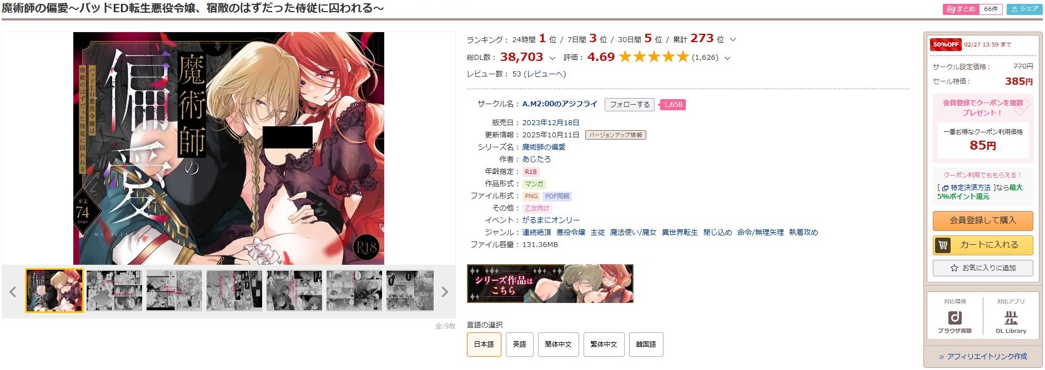The image size is (1045, 370).
Task: Click the 会員登録して購入 button
Action: coord(983,220)
